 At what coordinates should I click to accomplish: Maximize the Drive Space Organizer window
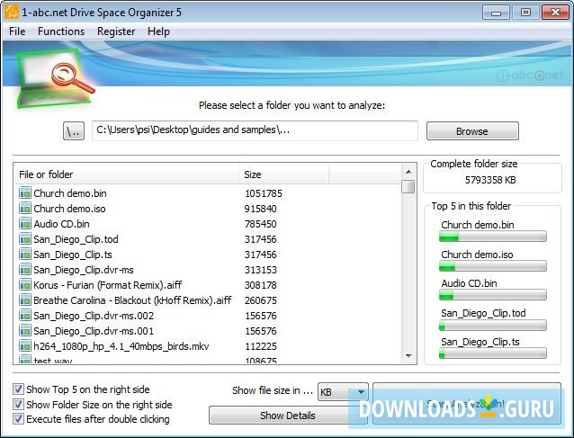(x=525, y=13)
